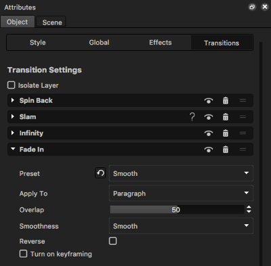Expand the Slam transition
The height and width of the screenshot is (266, 271).
(x=13, y=116)
